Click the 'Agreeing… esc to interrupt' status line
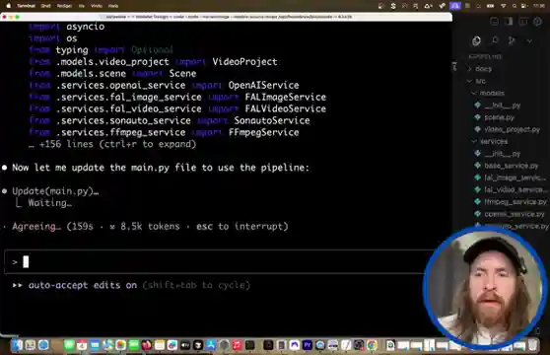Screen dimensions: 550x355 coord(150,227)
